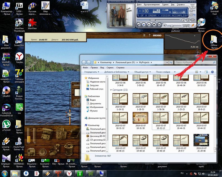Collapse the Сегодня (15) group

coord(111,90)
